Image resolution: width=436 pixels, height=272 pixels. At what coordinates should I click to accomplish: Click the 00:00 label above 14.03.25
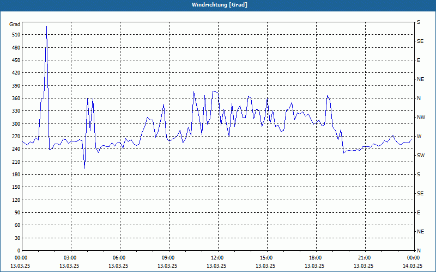tap(413, 258)
